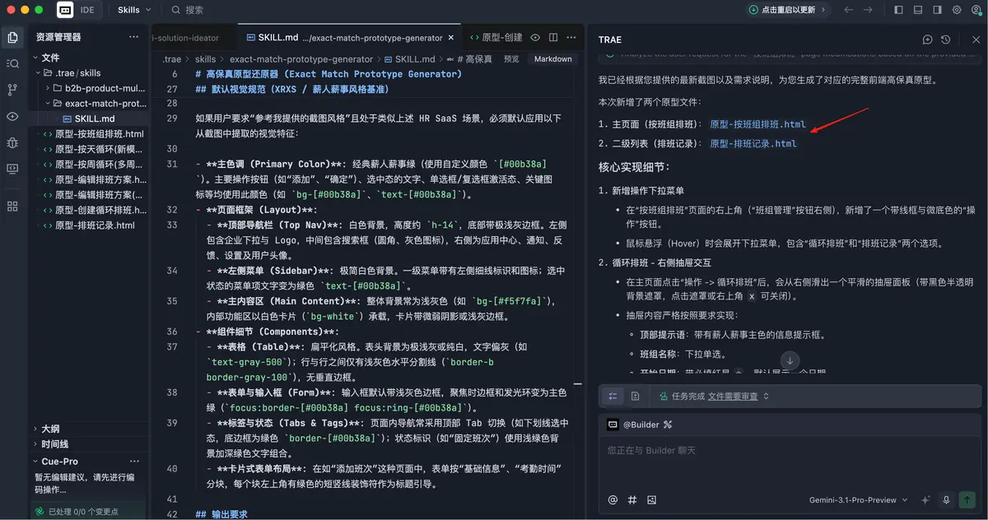Toggle the left sidebar layout button
This screenshot has width=988, height=520.
[x=897, y=10]
